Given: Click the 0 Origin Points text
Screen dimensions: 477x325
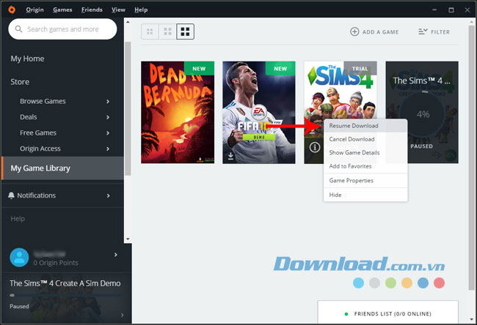Looking at the screenshot, I should 56,263.
